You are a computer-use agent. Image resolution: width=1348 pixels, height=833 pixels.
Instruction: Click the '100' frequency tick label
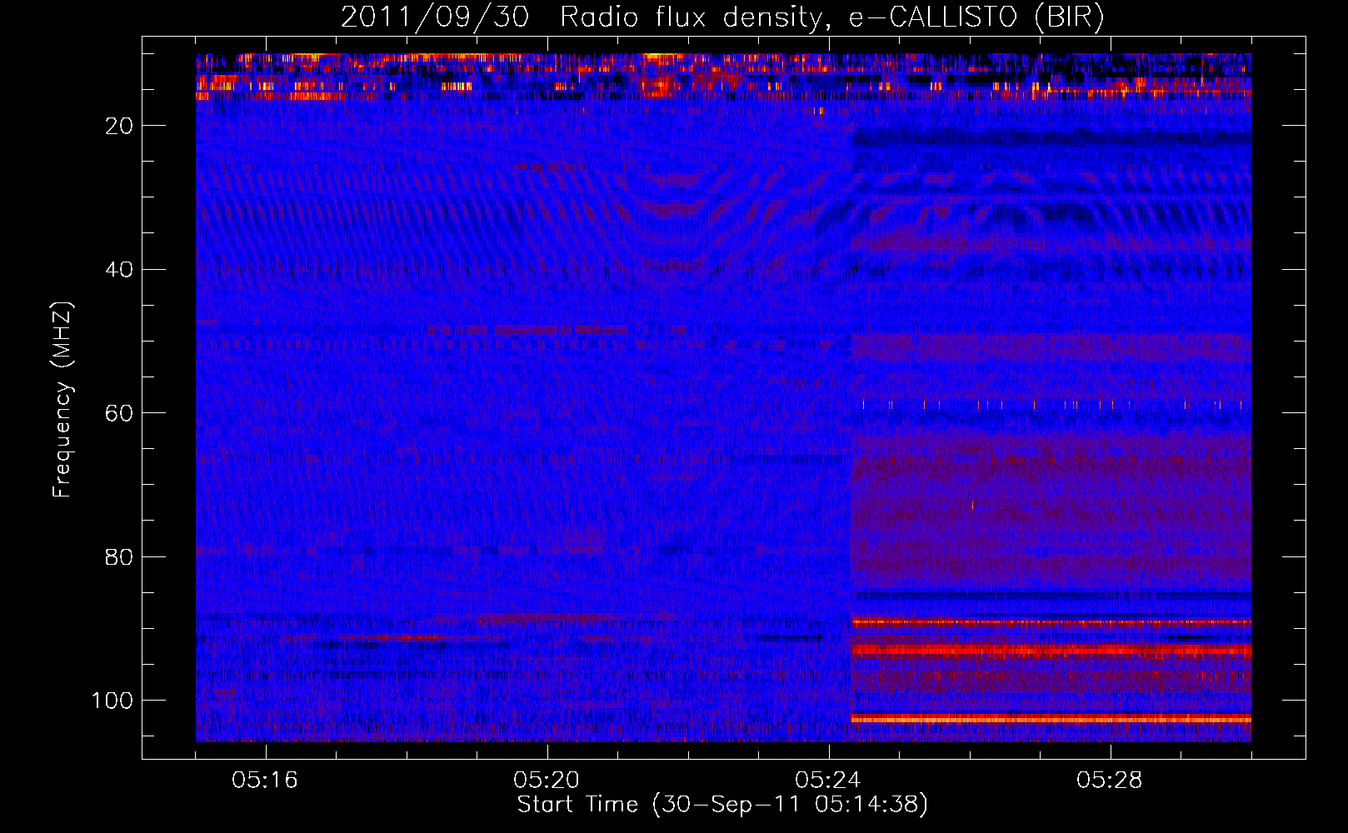tap(112, 701)
